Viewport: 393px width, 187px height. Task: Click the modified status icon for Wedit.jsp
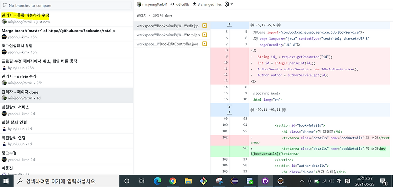(204, 26)
